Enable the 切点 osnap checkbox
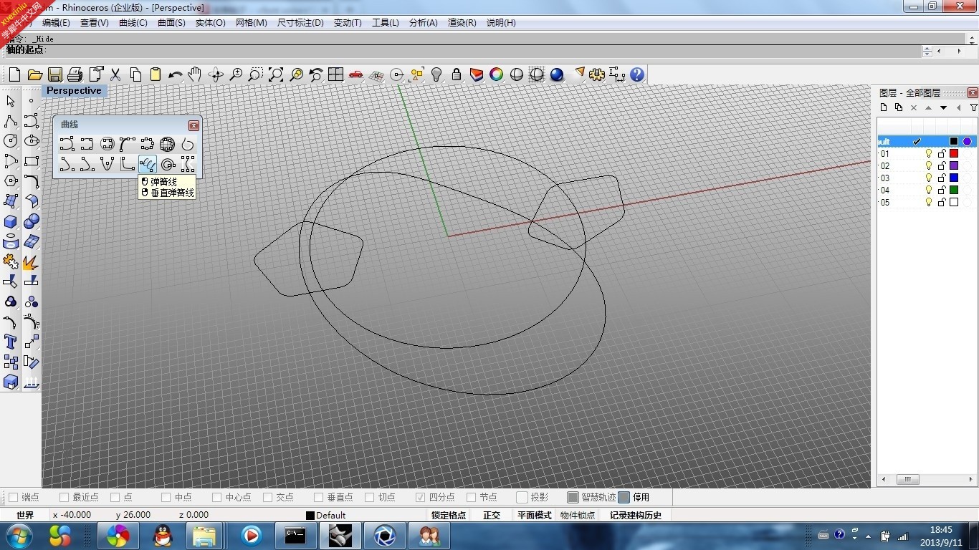 coord(369,497)
